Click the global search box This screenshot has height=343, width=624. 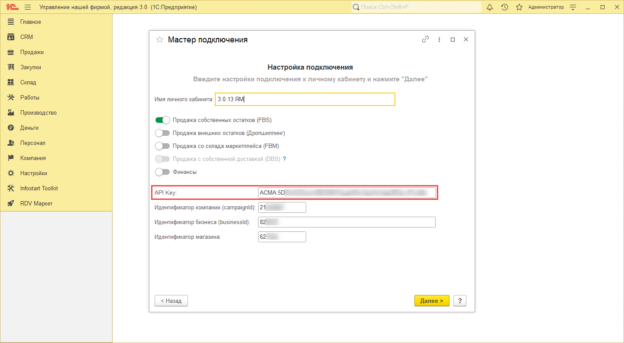416,7
